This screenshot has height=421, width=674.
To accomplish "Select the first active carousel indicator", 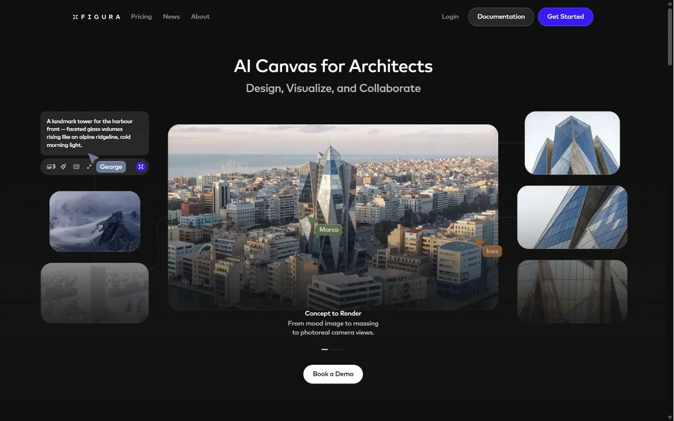I will click(x=325, y=349).
